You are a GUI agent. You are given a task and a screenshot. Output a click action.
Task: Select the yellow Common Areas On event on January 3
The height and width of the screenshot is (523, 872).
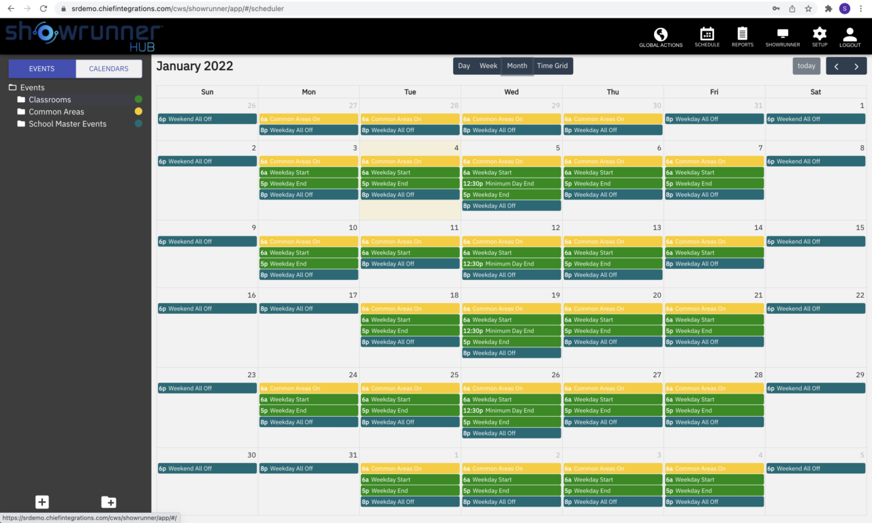click(x=308, y=161)
